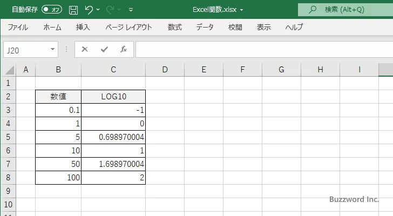The image size is (393, 216).
Task: Select column I header
Action: coord(359,70)
